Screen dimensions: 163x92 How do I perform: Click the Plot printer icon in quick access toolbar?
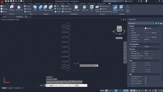click(21, 1)
